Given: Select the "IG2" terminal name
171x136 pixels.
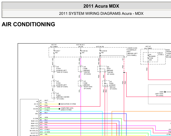Looking at the screenshot, I should coord(37,106).
